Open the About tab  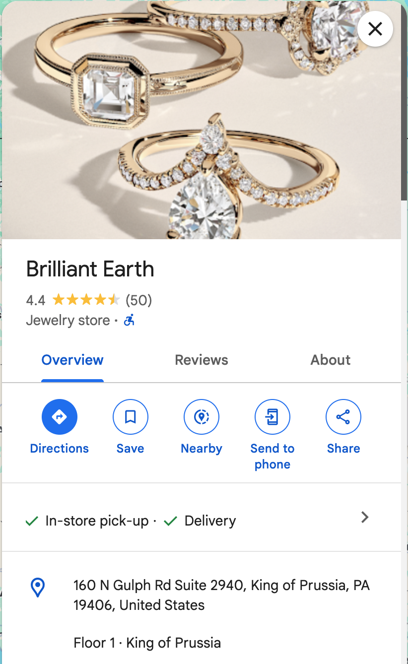pyautogui.click(x=330, y=360)
